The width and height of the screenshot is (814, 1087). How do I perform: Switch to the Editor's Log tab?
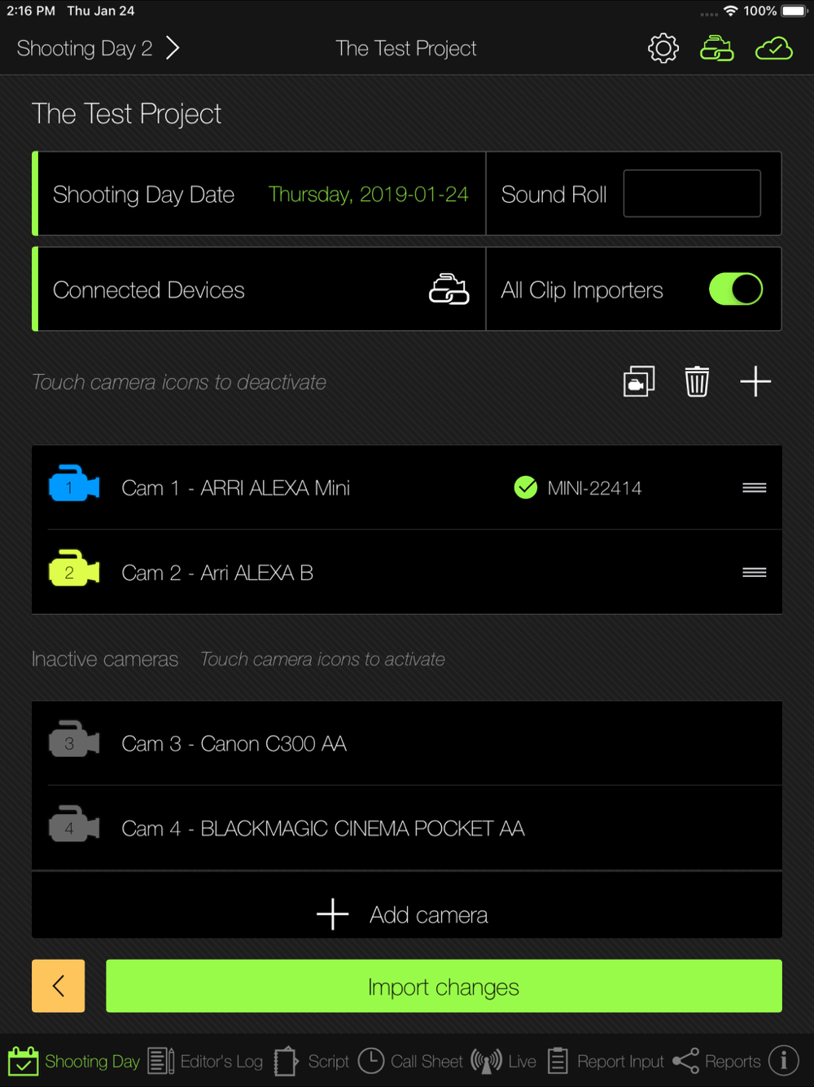[x=206, y=1061]
